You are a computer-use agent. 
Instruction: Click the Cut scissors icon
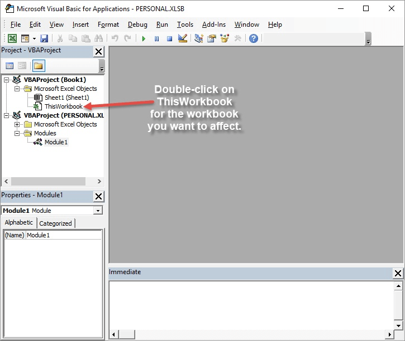coord(60,38)
